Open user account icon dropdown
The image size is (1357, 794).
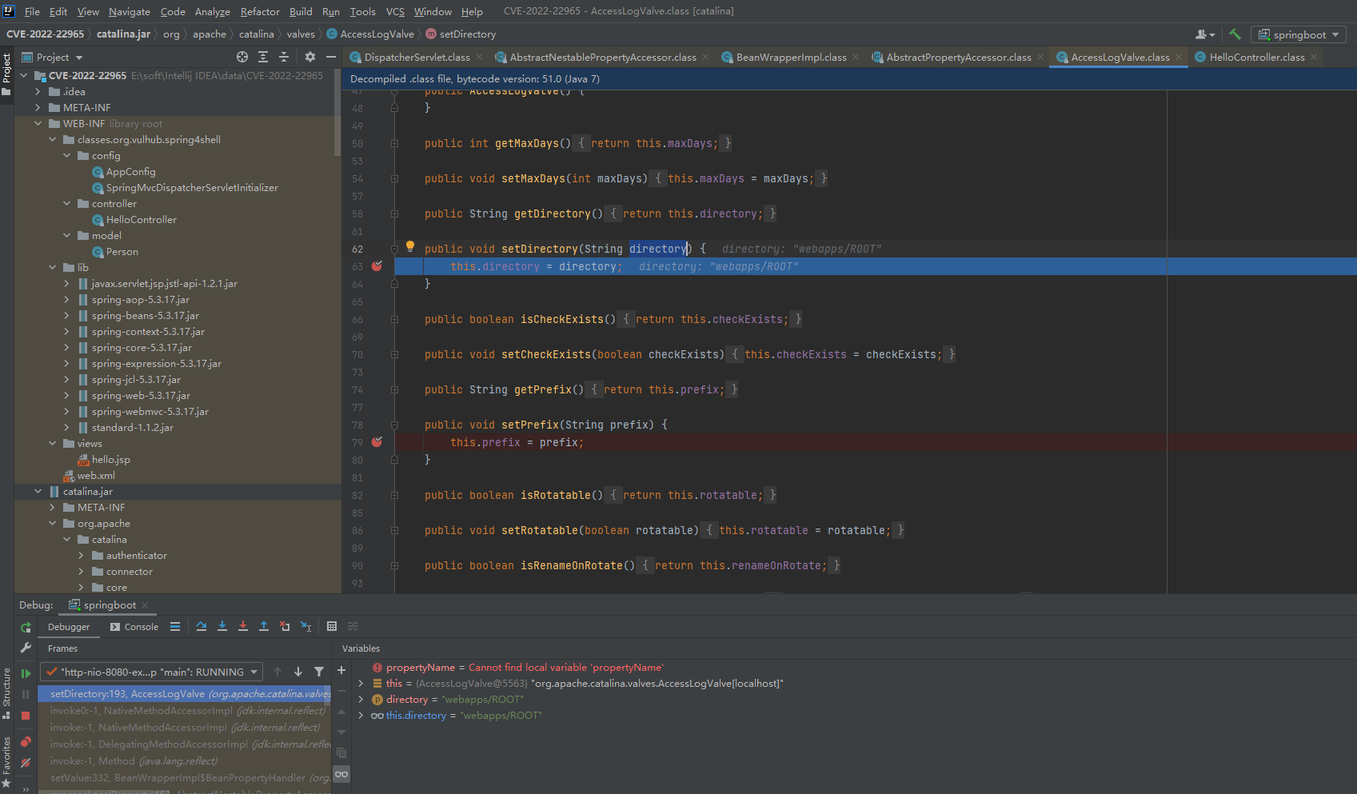[x=1205, y=34]
